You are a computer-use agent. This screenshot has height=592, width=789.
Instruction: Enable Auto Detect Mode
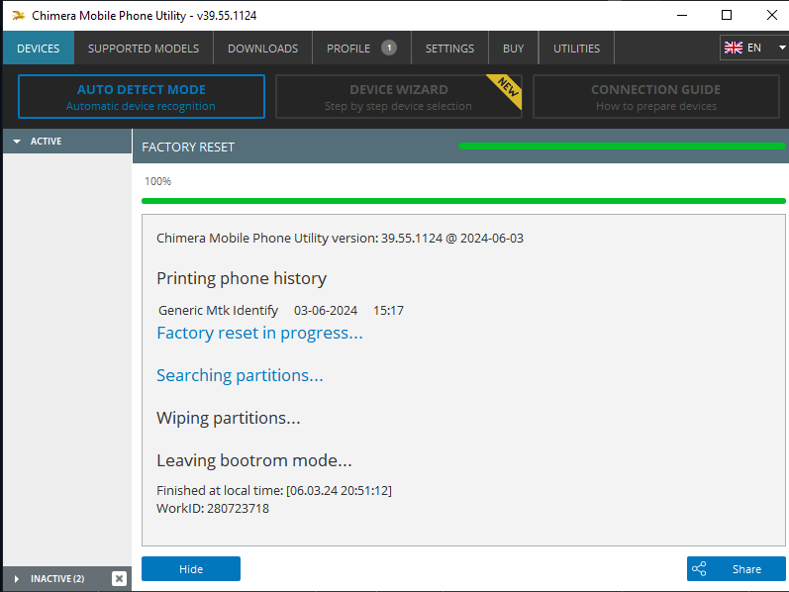141,97
